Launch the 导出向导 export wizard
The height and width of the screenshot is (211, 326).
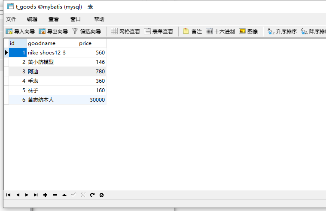[53, 31]
